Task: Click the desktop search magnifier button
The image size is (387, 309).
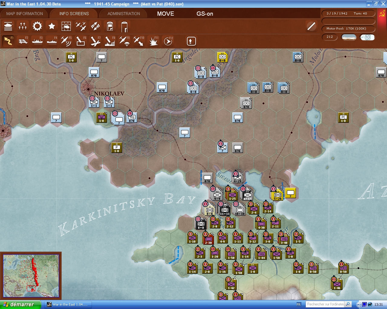Action: point(348,304)
